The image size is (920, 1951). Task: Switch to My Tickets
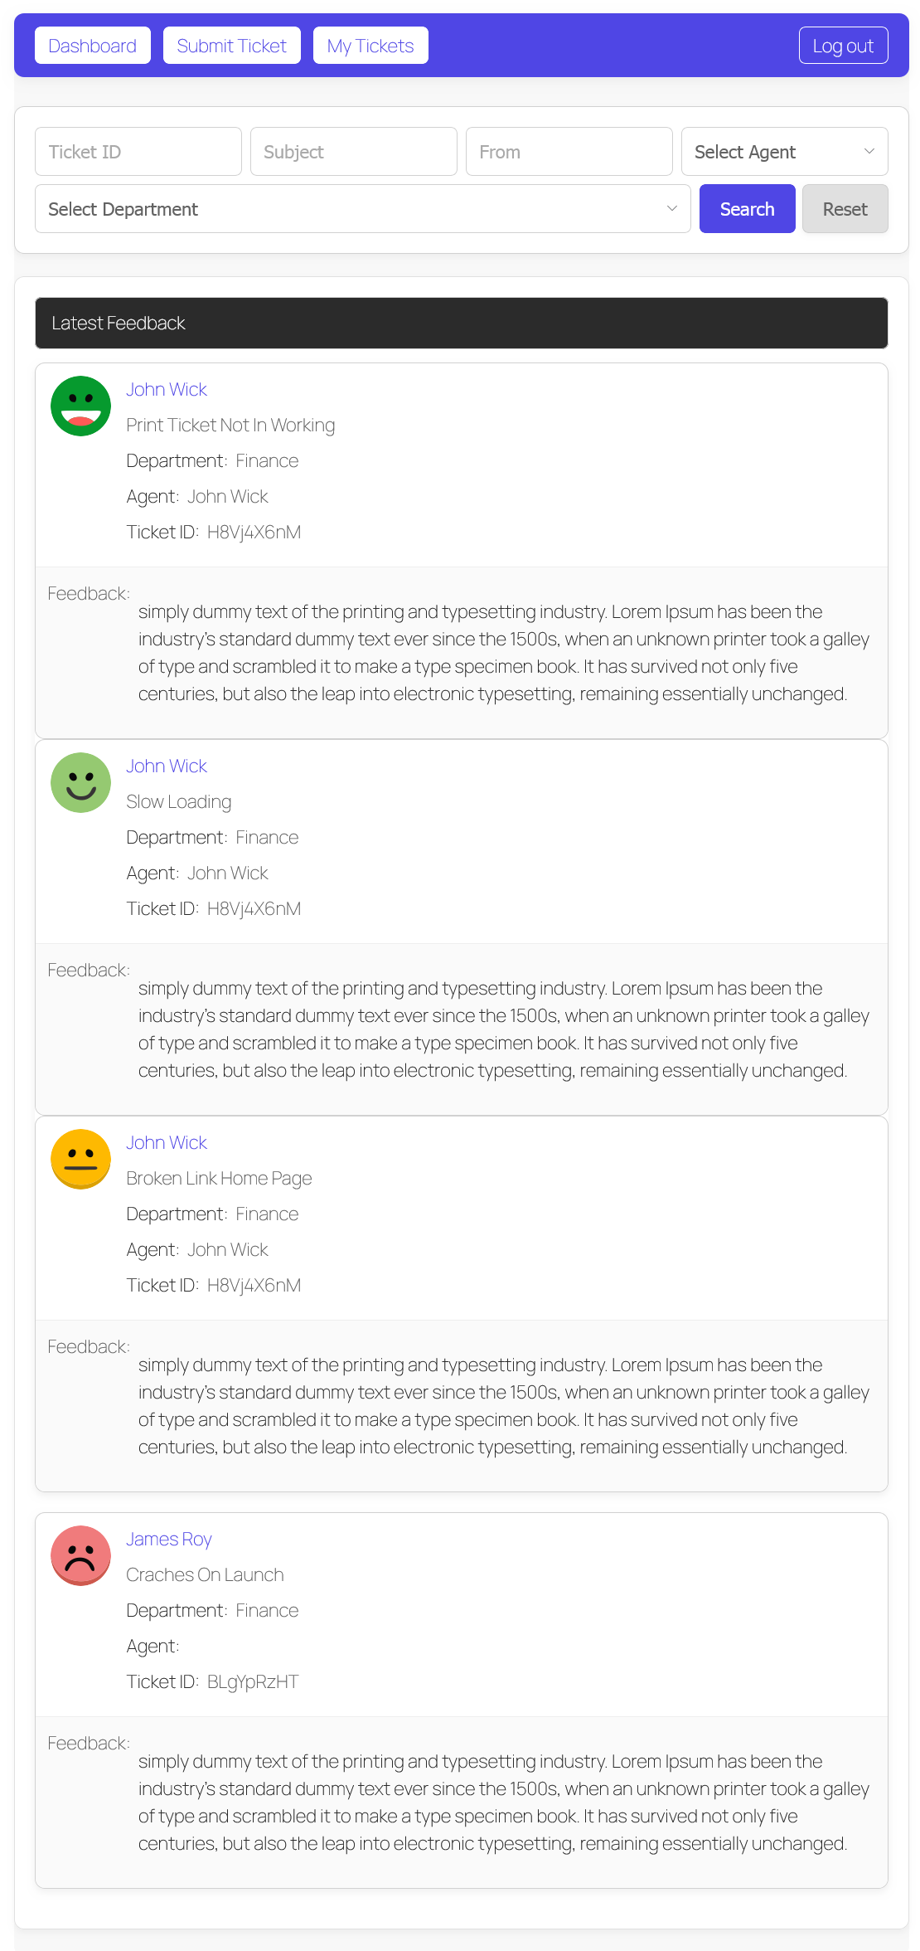pyautogui.click(x=370, y=46)
